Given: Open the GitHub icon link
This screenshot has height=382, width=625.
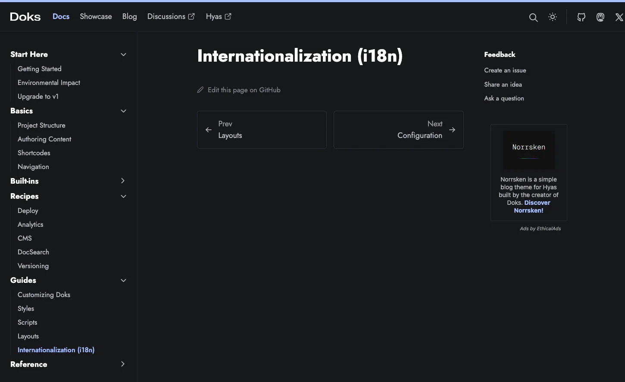Looking at the screenshot, I should point(581,17).
